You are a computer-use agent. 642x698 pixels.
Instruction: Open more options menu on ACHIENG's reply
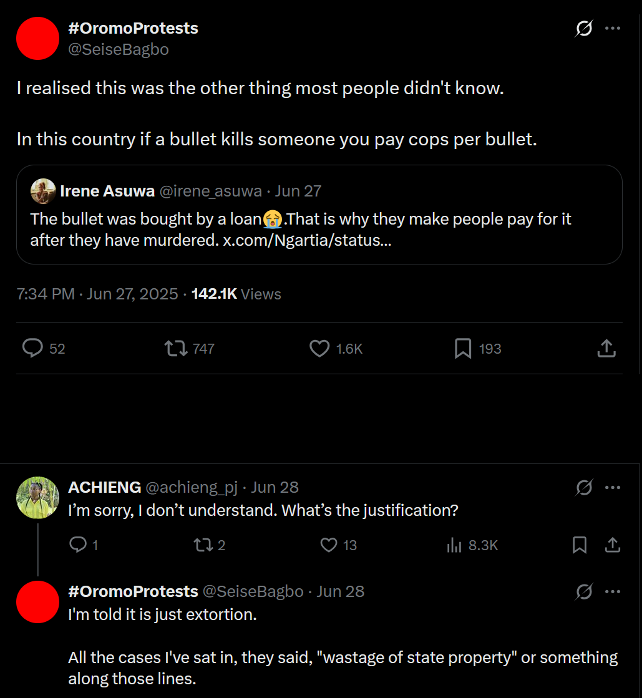613,487
